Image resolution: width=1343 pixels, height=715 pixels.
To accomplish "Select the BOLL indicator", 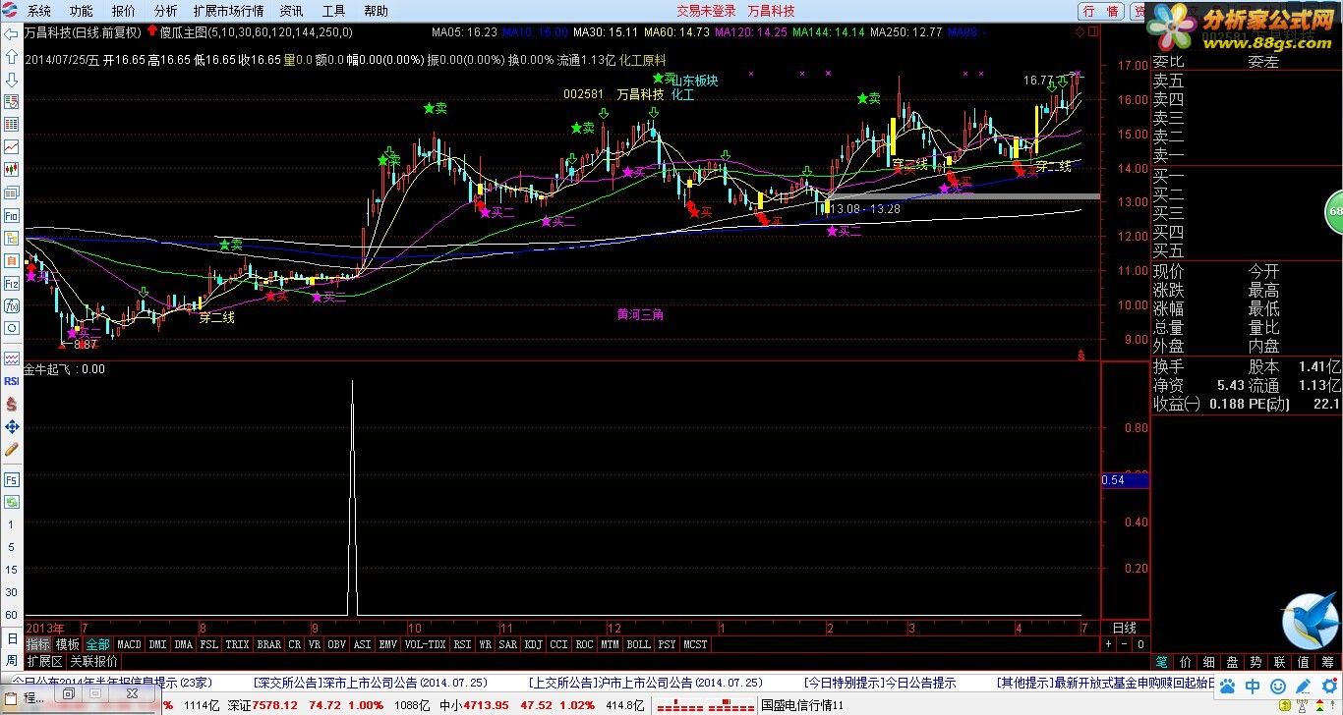I will tap(638, 644).
